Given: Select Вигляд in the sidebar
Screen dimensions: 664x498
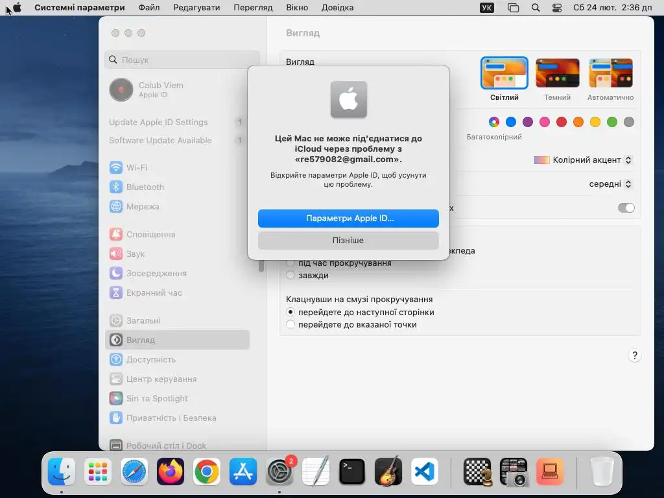Looking at the screenshot, I should [176, 340].
